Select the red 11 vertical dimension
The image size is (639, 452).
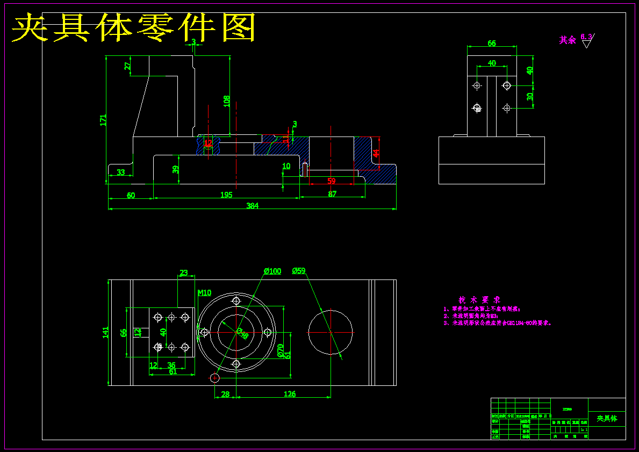pos(286,140)
